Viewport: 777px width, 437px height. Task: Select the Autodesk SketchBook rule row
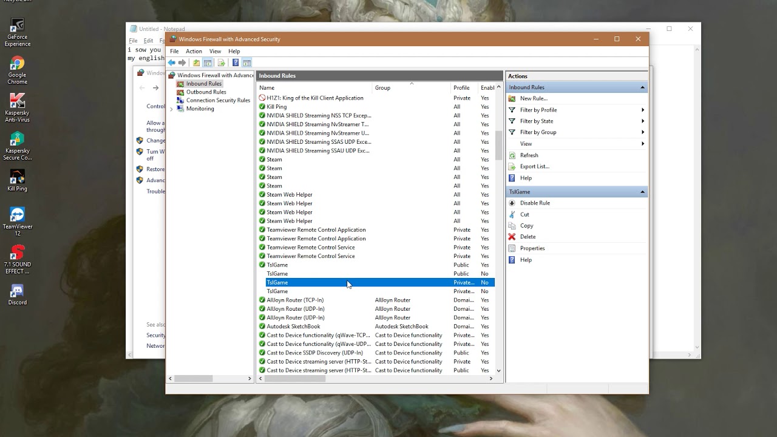click(x=376, y=327)
